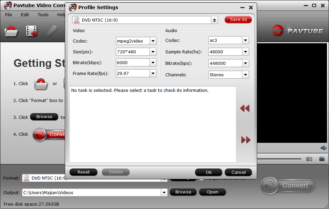This screenshot has height=209, width=329.
Task: Click the mpeg2video codec field
Action: 133,41
